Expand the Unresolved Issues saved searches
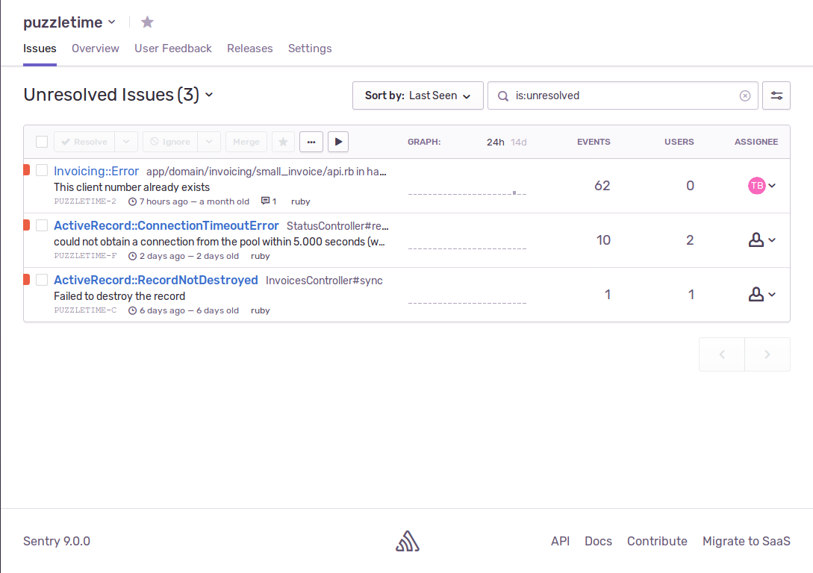The height and width of the screenshot is (573, 813). [x=209, y=95]
